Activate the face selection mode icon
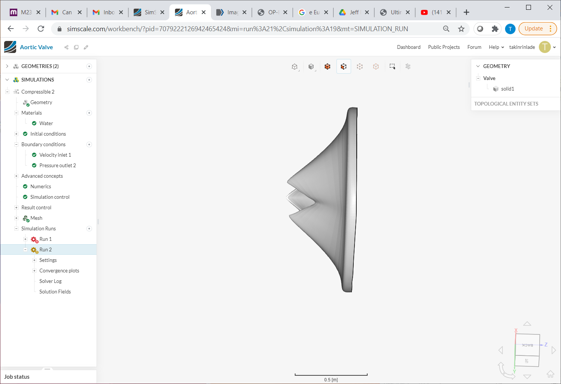The height and width of the screenshot is (384, 561). 344,66
